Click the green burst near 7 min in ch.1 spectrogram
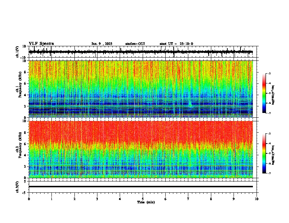This screenshot has height=223, width=289. (x=190, y=104)
